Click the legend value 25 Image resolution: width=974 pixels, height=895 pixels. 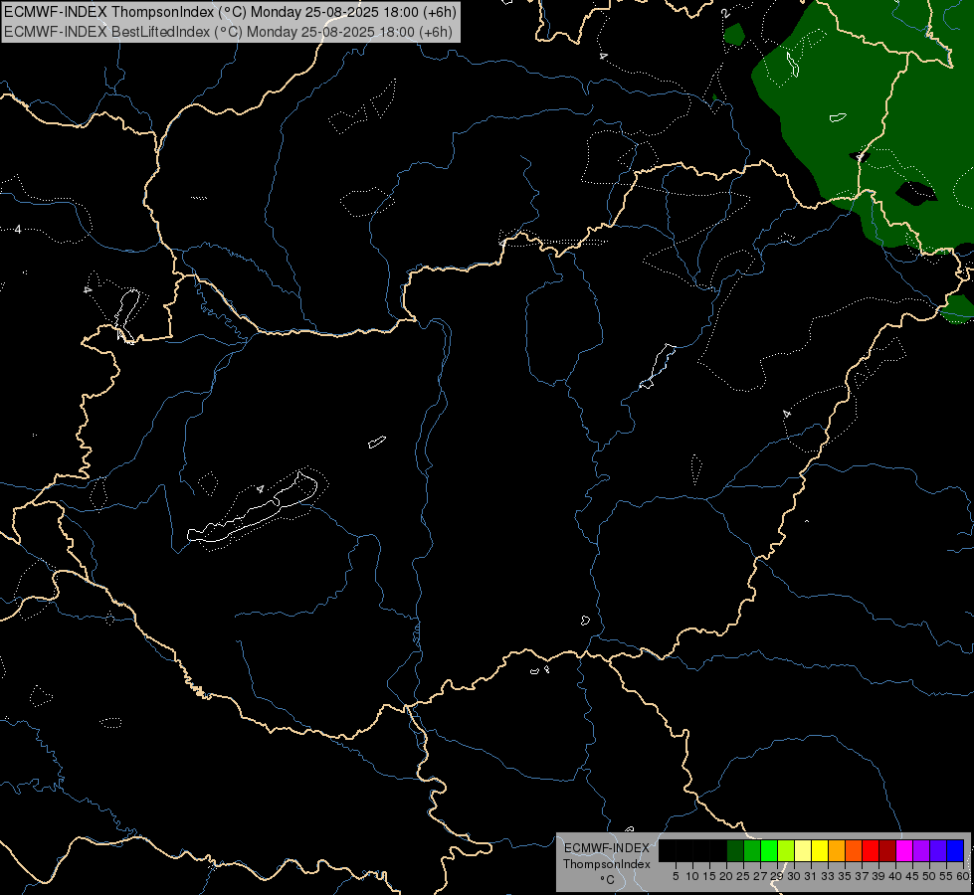[x=743, y=876]
